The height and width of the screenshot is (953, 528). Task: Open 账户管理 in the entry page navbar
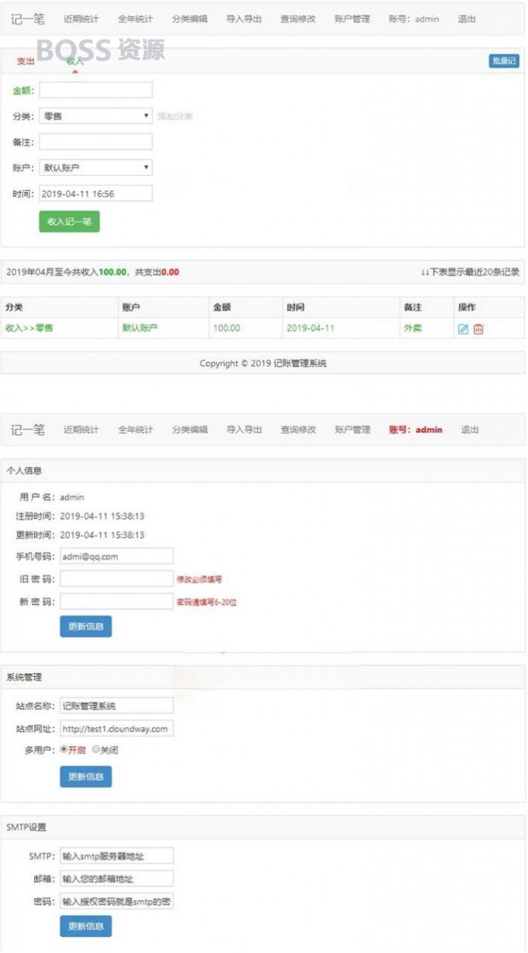[352, 19]
